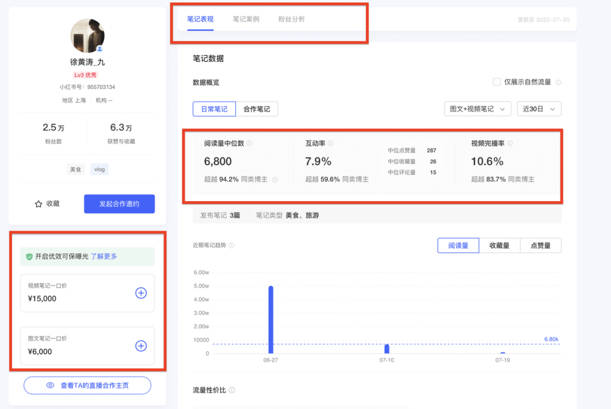The width and height of the screenshot is (611, 409).
Task: Click info icon next to 阅读量中位数
Action: coord(249,143)
